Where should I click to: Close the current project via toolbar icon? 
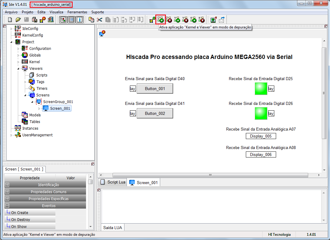[42, 20]
